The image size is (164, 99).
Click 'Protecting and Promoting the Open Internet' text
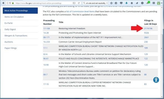[x=80, y=33]
